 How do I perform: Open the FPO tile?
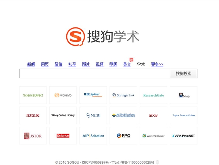pos(123,136)
